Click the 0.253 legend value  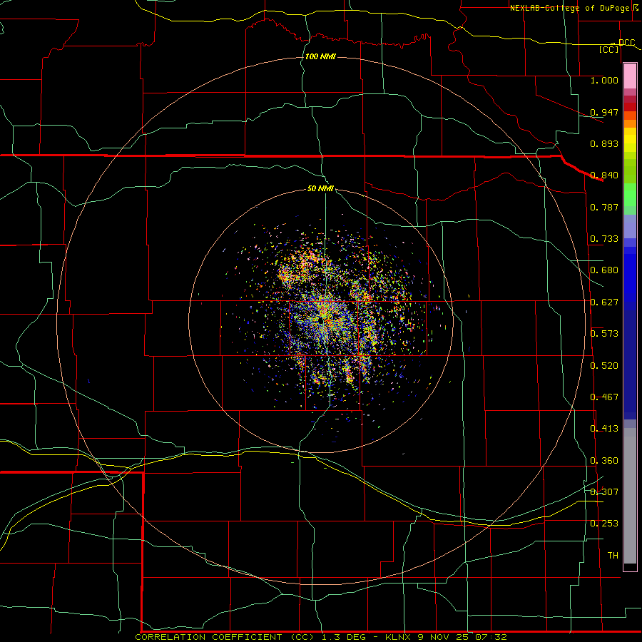[604, 524]
